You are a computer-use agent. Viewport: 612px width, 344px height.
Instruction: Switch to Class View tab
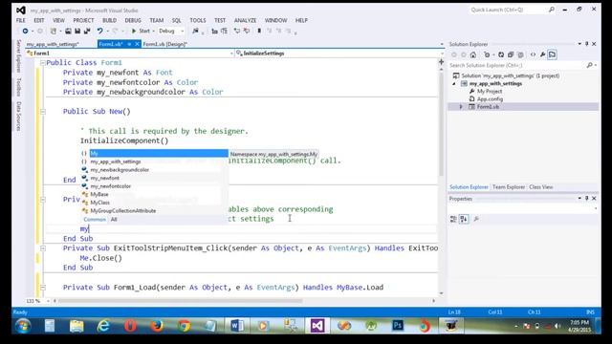[541, 187]
